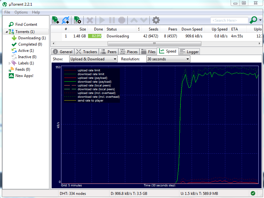
Task: Click the Search Here input field
Action: click(229, 20)
